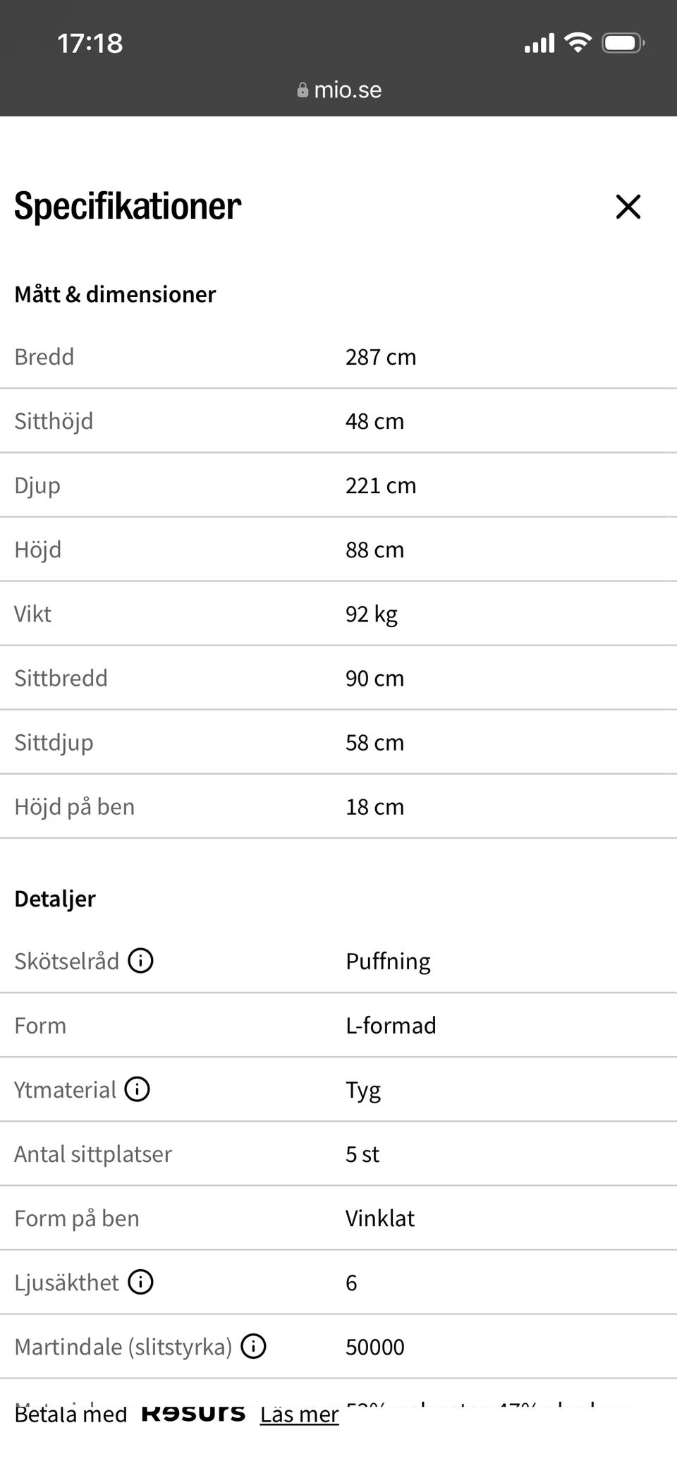Tap the lock icon beside mio.se
Viewport: 677px width, 1466px height.
303,90
